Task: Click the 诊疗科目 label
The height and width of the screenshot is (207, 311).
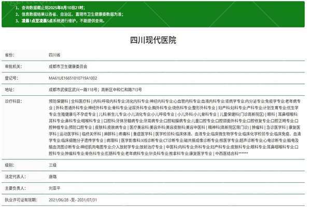Action: pos(13,101)
